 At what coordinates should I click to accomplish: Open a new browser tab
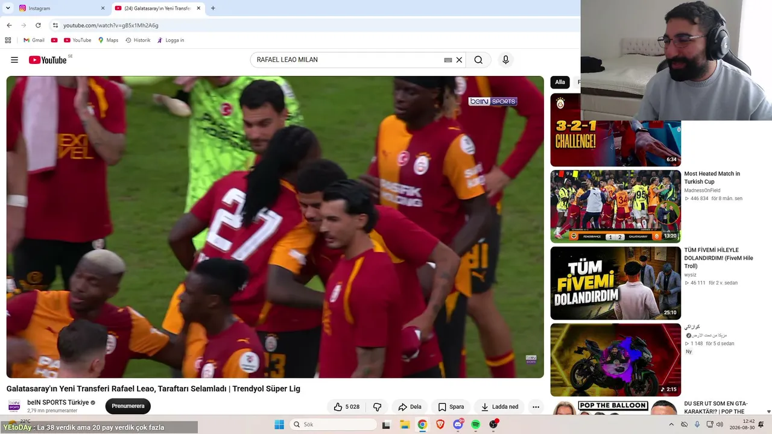tap(213, 8)
